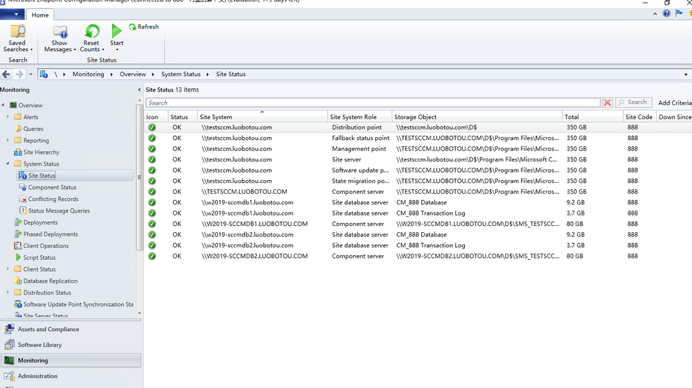Viewport: 692px width, 388px height.
Task: Refresh the Site Status view
Action: tap(144, 27)
